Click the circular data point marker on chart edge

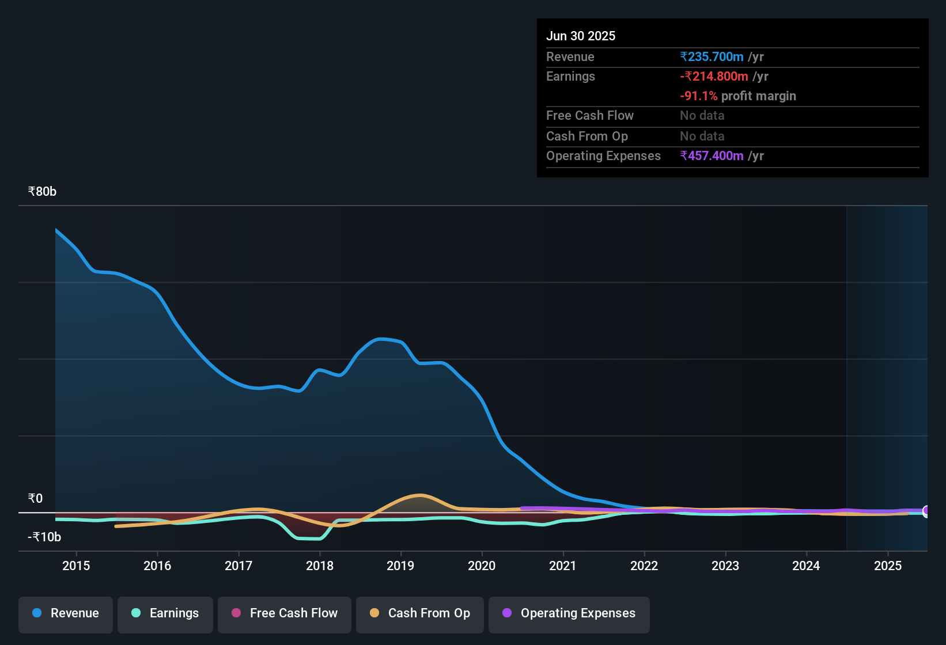coord(926,511)
